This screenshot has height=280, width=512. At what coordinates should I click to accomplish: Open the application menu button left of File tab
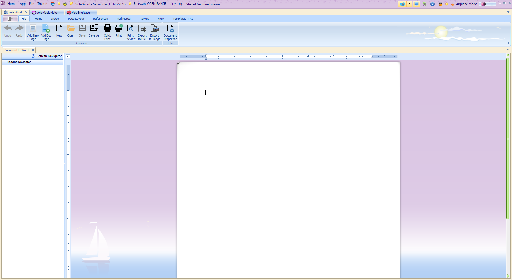point(10,19)
